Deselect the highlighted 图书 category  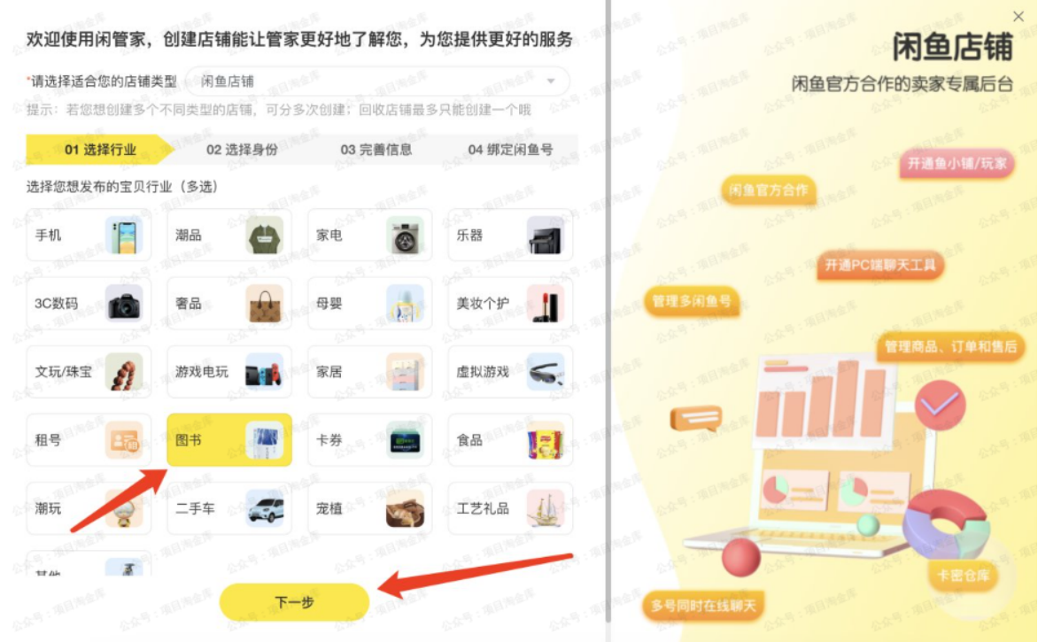click(229, 440)
